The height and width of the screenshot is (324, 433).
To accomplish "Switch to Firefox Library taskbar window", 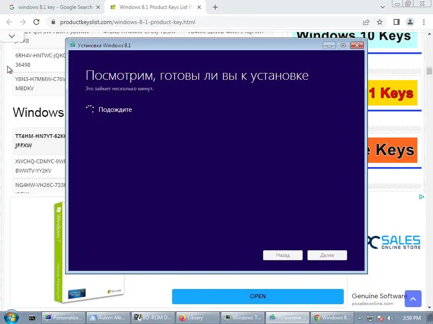I will [198, 318].
